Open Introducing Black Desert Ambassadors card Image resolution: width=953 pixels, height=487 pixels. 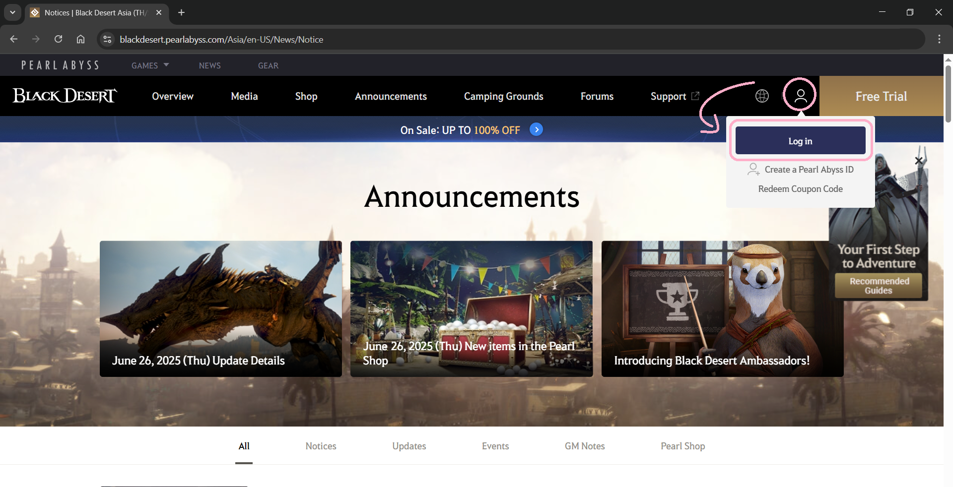pos(722,309)
